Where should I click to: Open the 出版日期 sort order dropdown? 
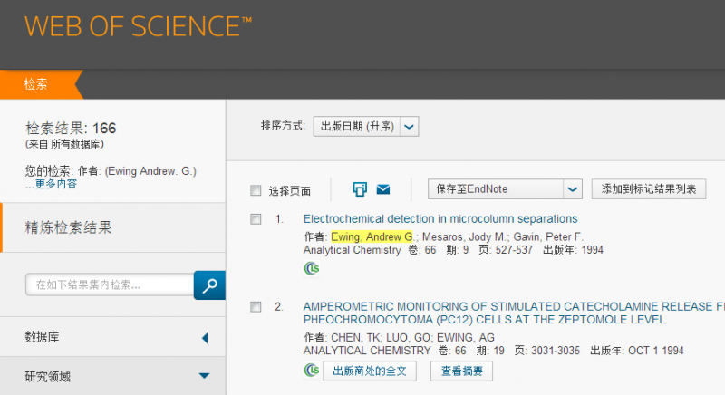click(409, 127)
